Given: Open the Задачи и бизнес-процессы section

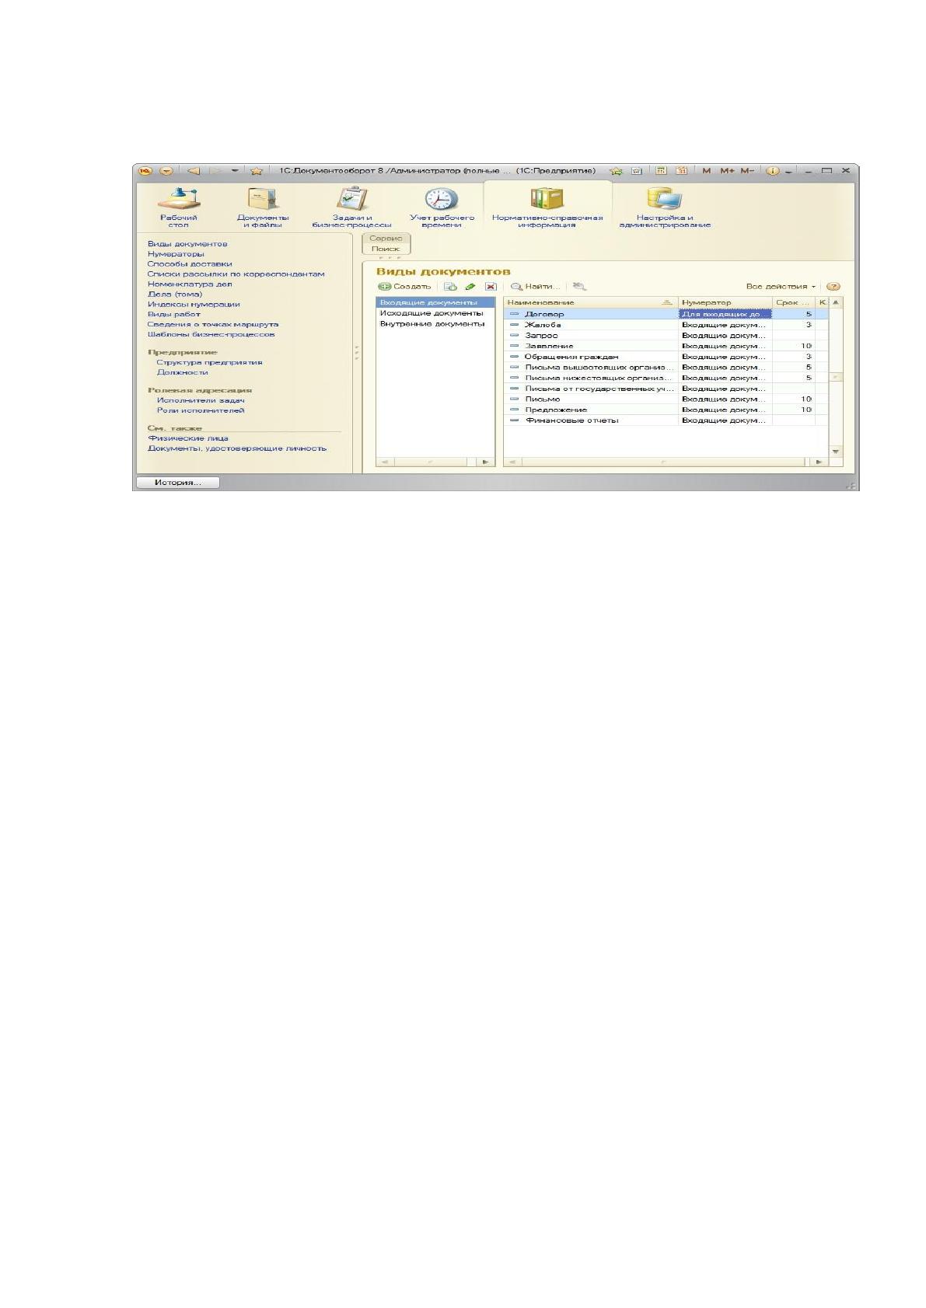Looking at the screenshot, I should tap(351, 207).
